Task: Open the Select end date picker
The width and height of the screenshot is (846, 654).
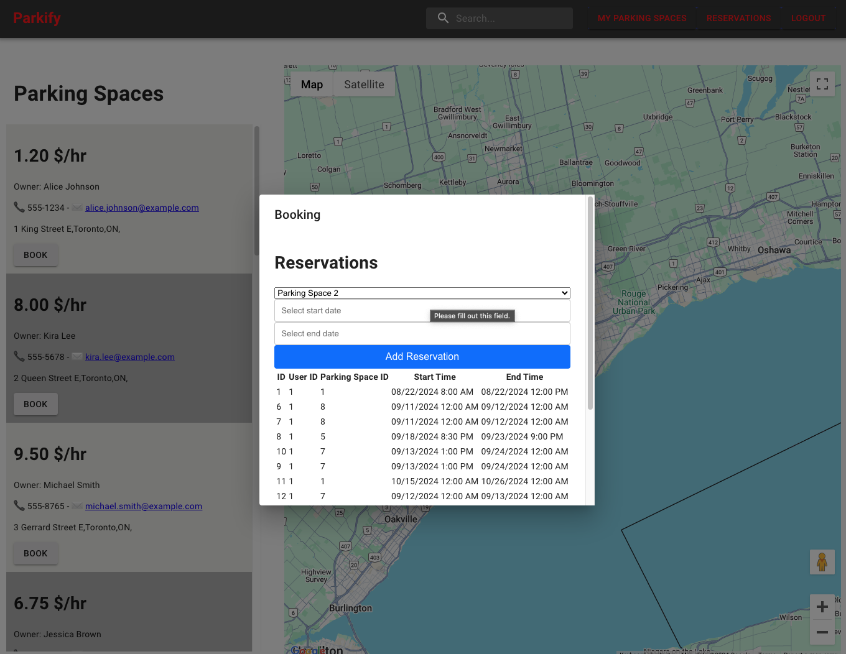Action: pos(422,334)
